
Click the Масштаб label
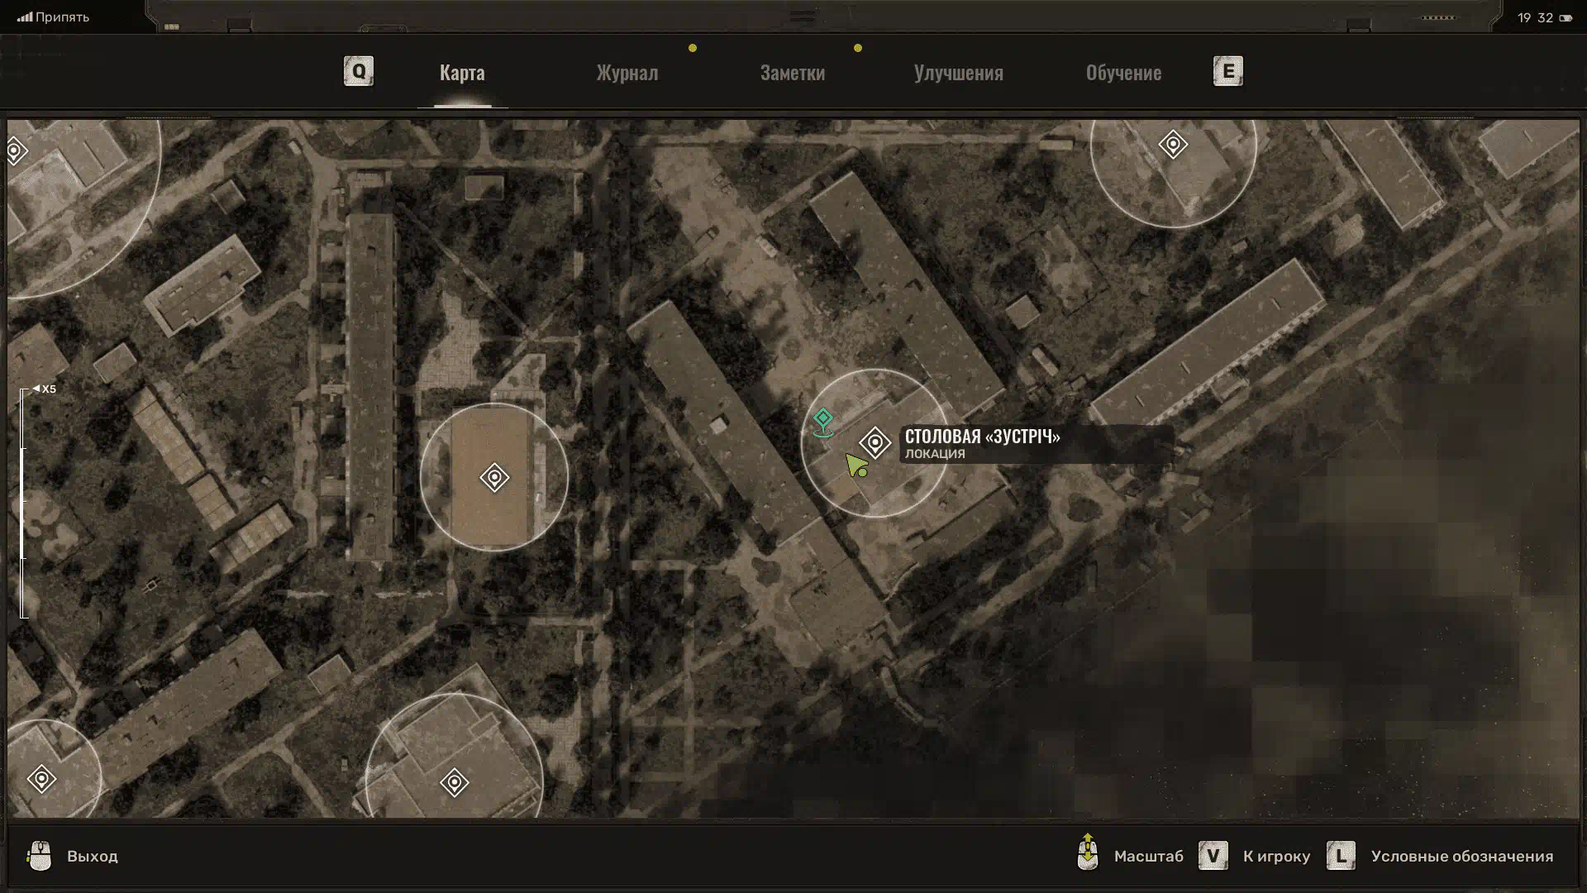pos(1149,857)
